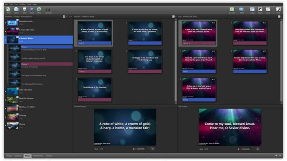Select live slide 'Only a joy, a few brief years'
The height and width of the screenshot is (161, 287).
click(199, 90)
